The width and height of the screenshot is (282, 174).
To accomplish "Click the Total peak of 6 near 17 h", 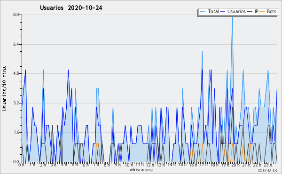I will [x=202, y=52].
